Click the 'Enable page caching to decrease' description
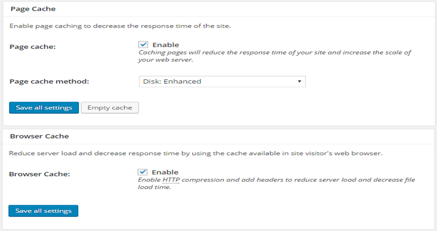Viewport: 437px width, 231px height. (x=120, y=26)
